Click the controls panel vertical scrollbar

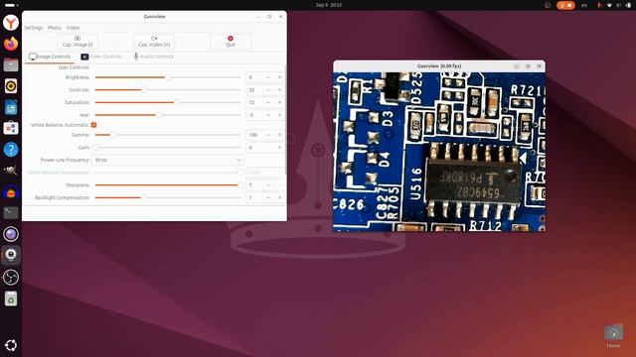click(x=286, y=121)
